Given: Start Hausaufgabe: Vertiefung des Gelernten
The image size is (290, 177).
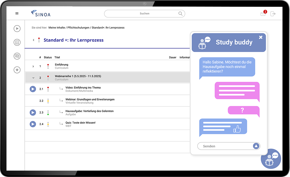Looking at the screenshot, I should coord(33,113).
